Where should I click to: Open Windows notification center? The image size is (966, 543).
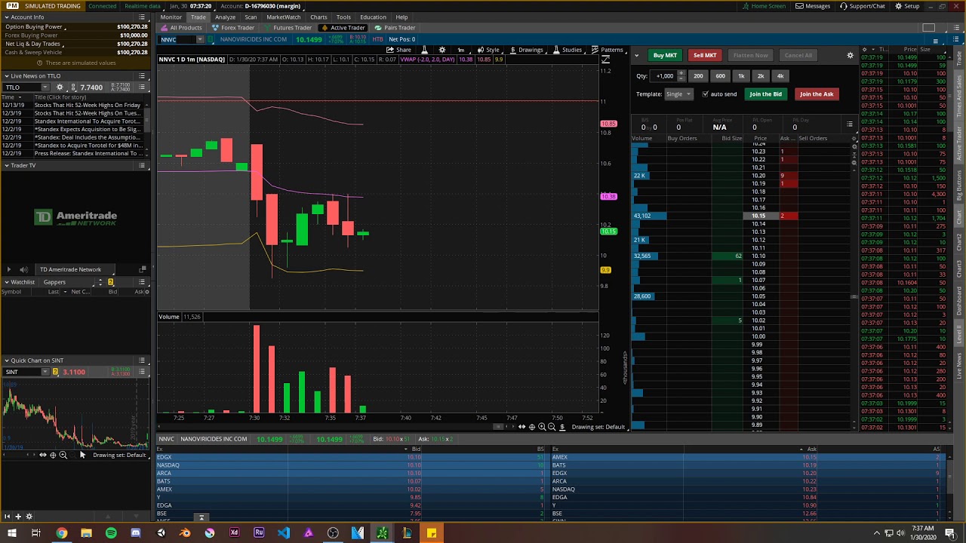coord(950,533)
